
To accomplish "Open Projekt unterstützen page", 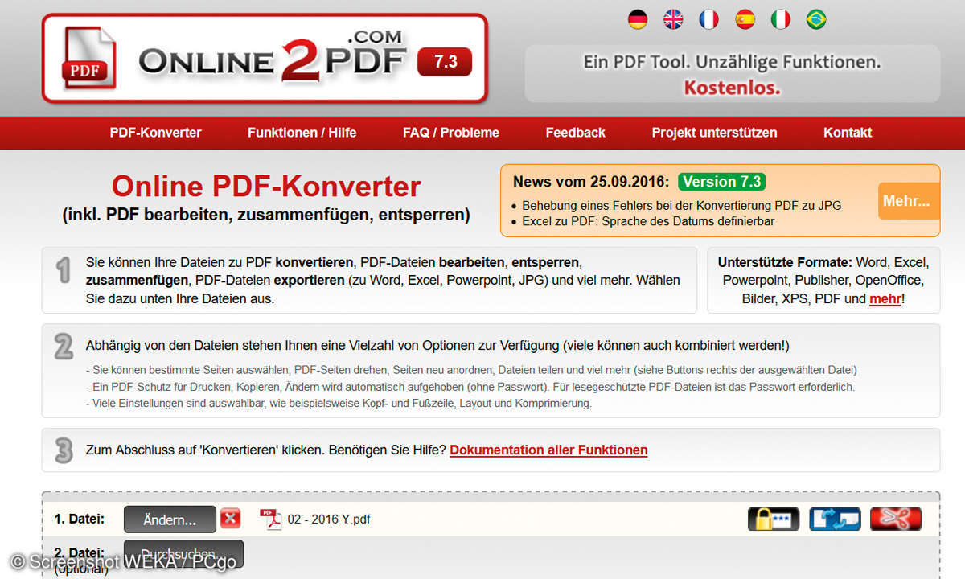I will [x=714, y=133].
